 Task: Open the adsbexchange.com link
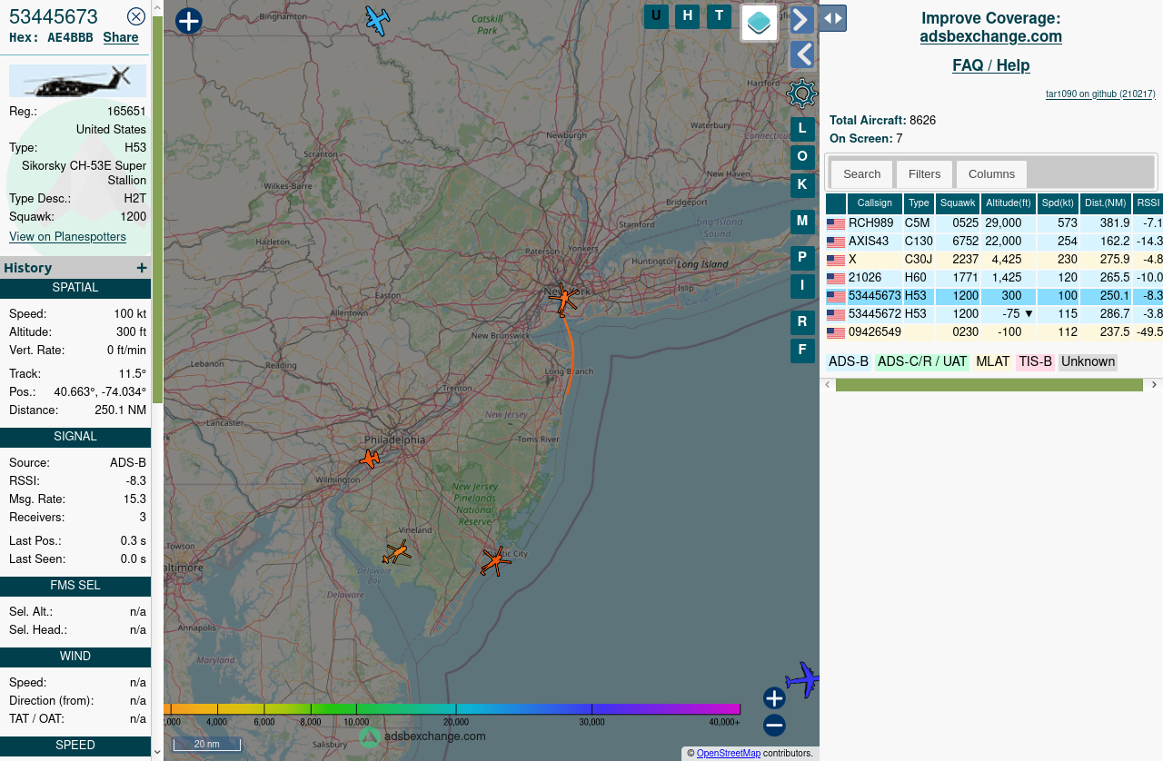click(990, 36)
